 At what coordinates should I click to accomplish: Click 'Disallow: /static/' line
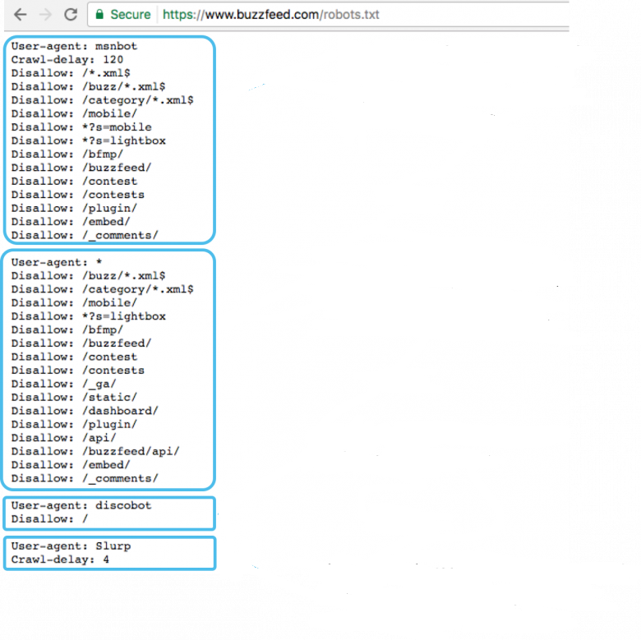pyautogui.click(x=74, y=398)
